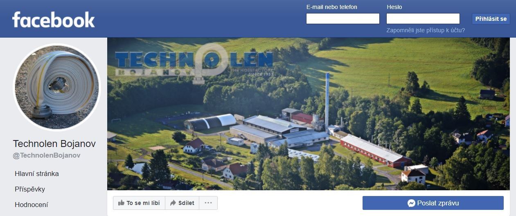Screen dimensions: 516x216
Task: Focus the Heslo password field
Action: coord(423,19)
